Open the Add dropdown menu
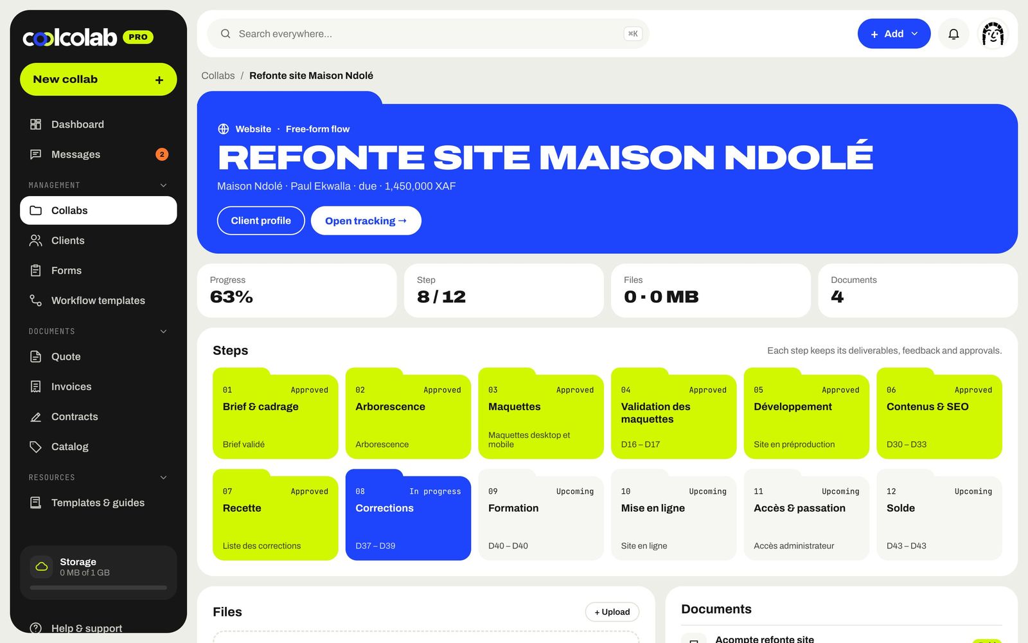Viewport: 1028px width, 643px height. (x=894, y=34)
